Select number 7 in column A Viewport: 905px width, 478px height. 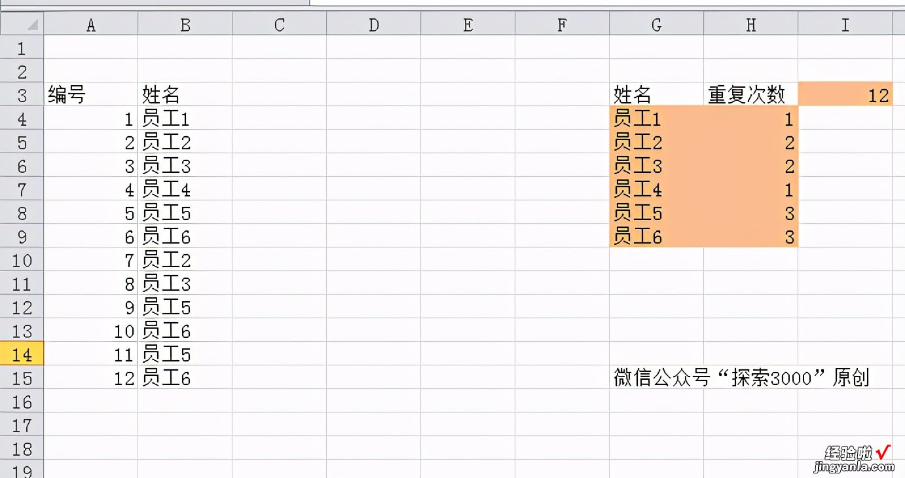(x=91, y=260)
